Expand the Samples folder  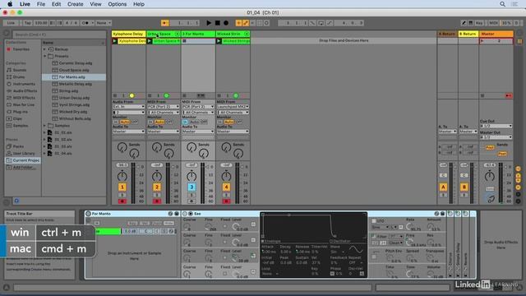coord(44,126)
